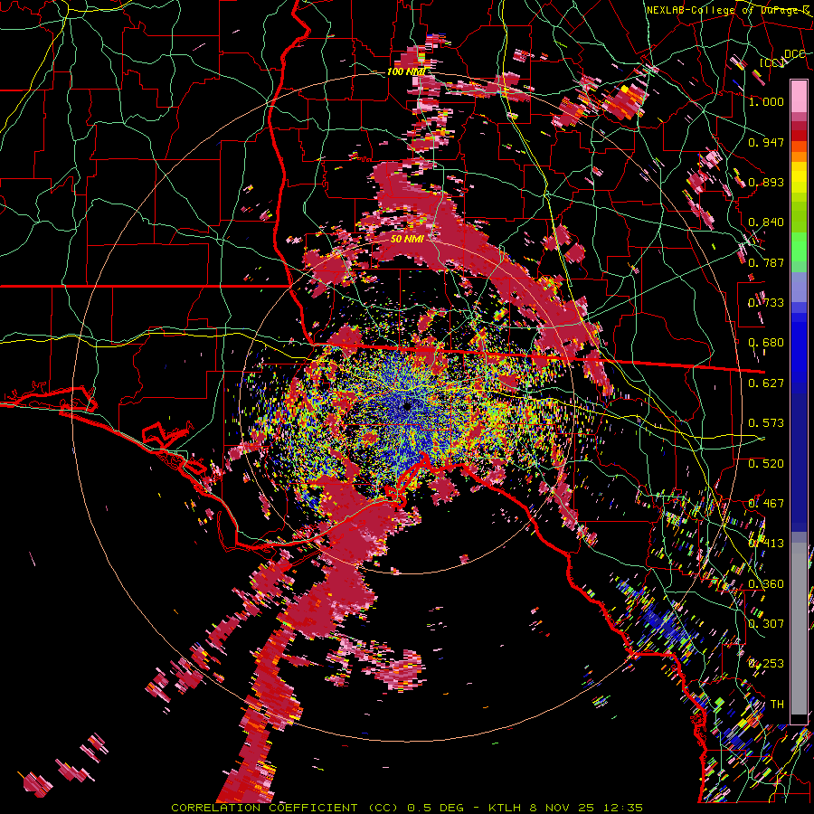Click the 1.000 scale value
The height and width of the screenshot is (814, 814).
coord(766,101)
